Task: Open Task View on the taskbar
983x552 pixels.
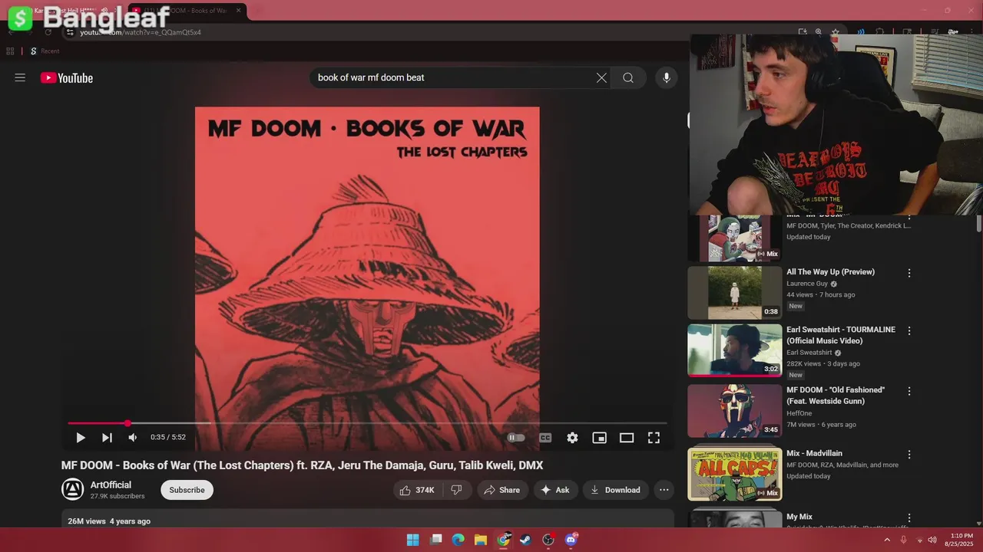Action: [436, 540]
